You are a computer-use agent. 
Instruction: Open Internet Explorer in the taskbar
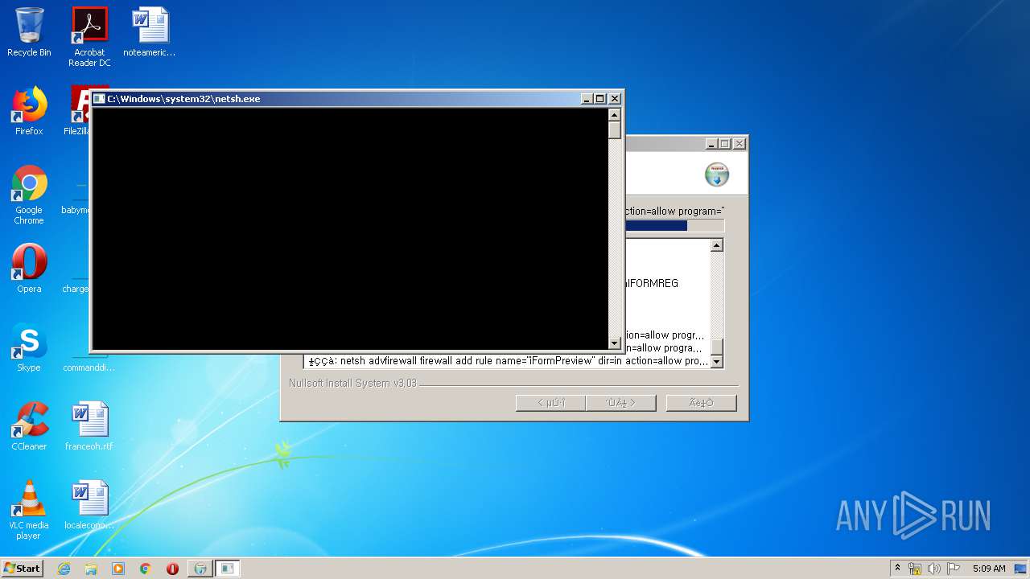coord(64,569)
